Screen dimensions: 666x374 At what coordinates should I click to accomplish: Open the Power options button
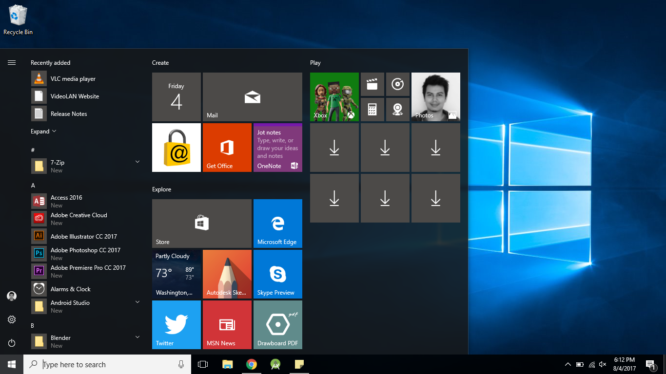[x=12, y=343]
